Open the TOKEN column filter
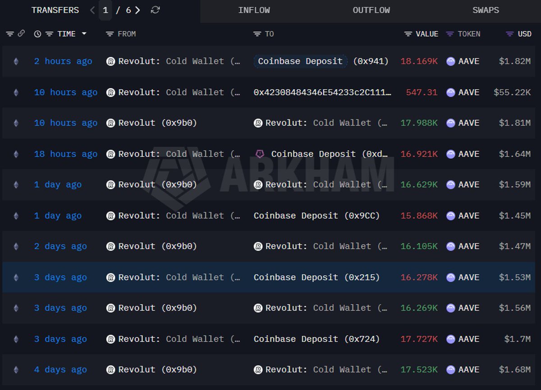 point(450,34)
